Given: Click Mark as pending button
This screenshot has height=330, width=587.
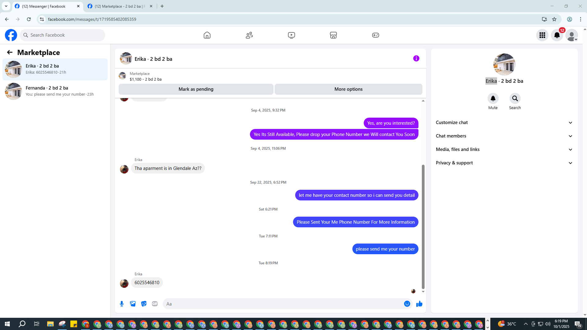Looking at the screenshot, I should tap(196, 89).
